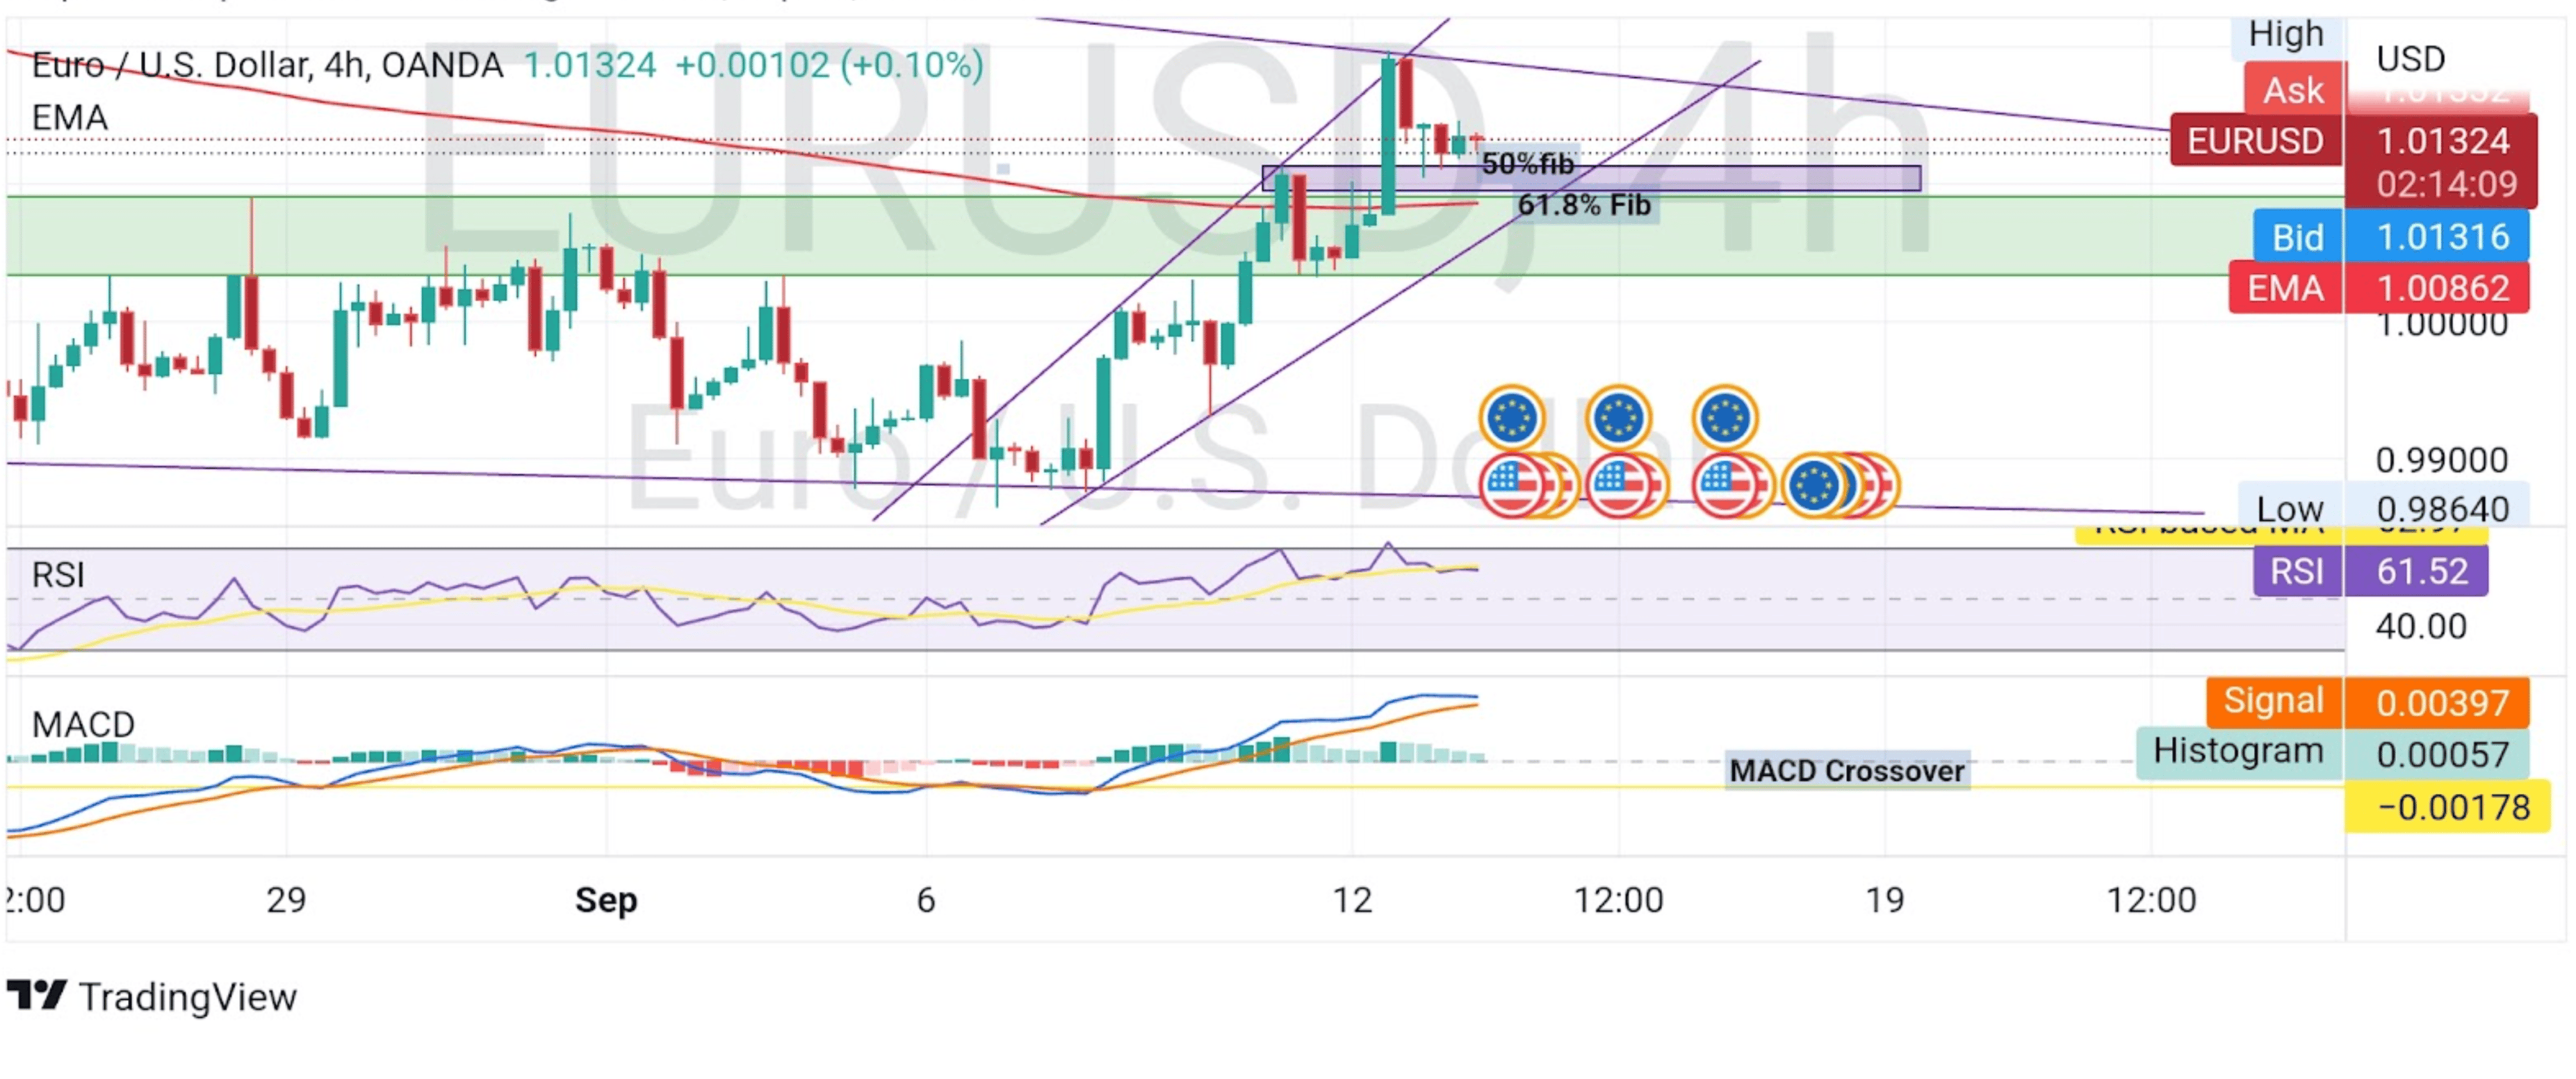Click the '29' date on time axis

click(x=286, y=900)
